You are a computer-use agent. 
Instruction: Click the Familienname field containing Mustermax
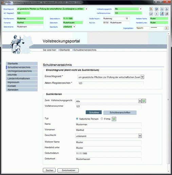[30, 19]
